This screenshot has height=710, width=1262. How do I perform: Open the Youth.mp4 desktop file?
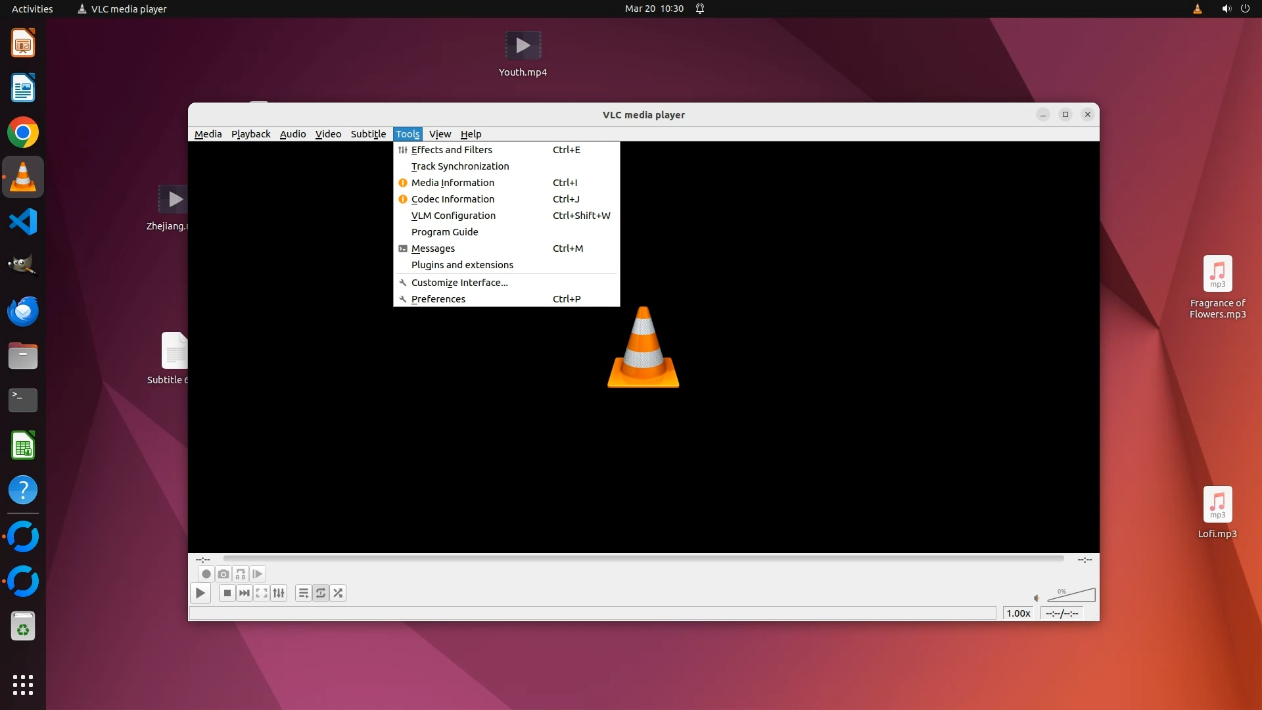point(523,46)
